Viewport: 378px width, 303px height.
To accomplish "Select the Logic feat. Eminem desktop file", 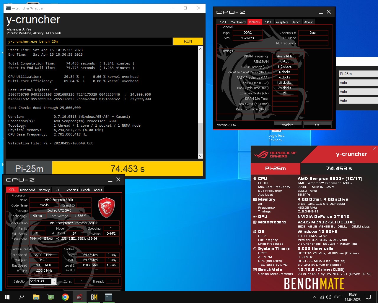I will [x=276, y=136].
